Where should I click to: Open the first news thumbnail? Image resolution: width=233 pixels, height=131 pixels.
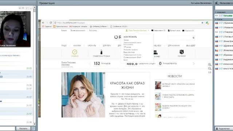158,85
